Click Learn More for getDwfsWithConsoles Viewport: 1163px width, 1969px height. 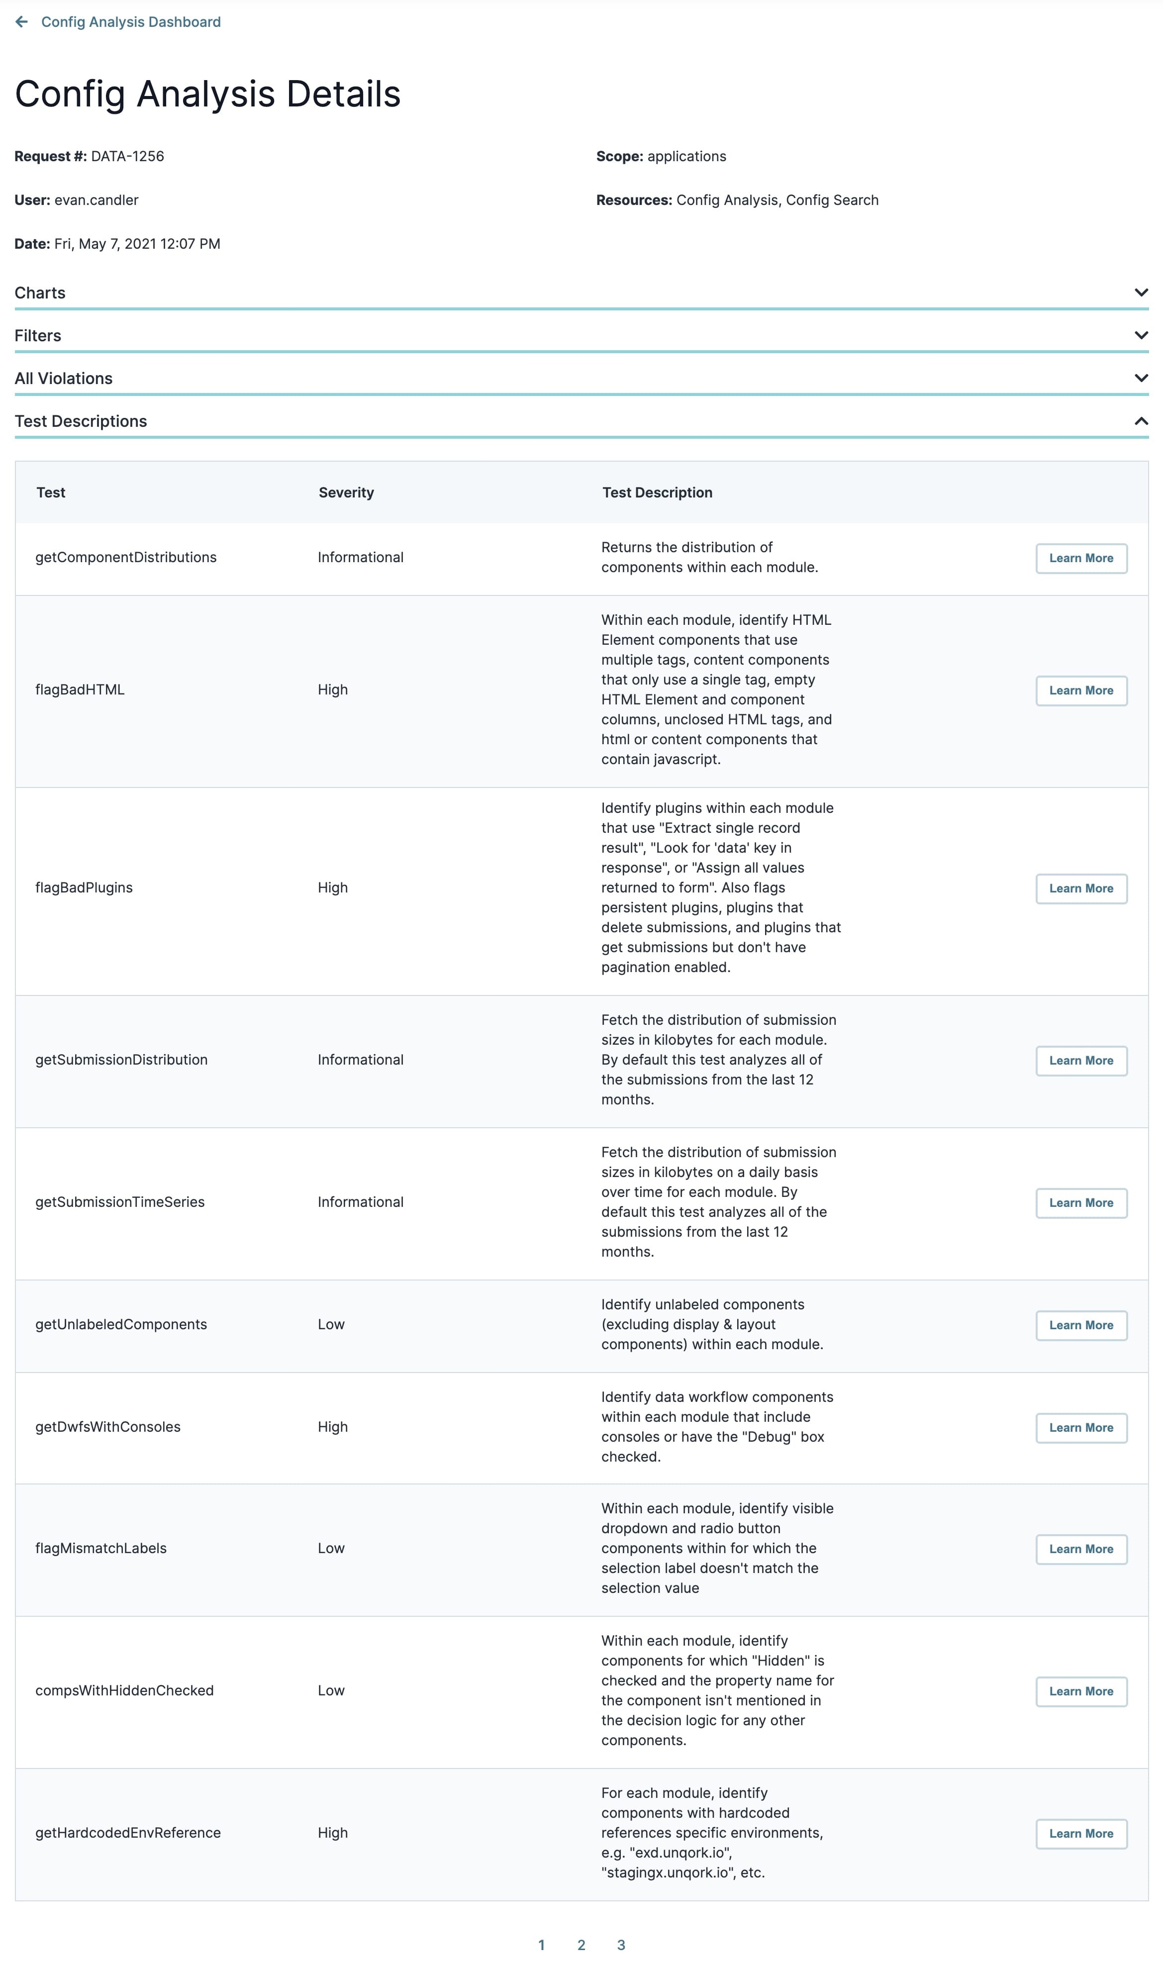1081,1428
